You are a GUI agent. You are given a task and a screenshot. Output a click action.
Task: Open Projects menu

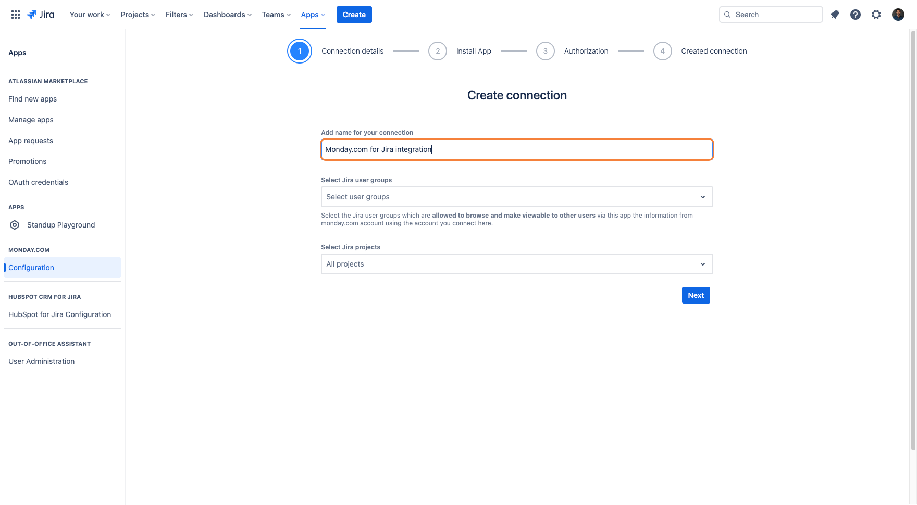138,15
